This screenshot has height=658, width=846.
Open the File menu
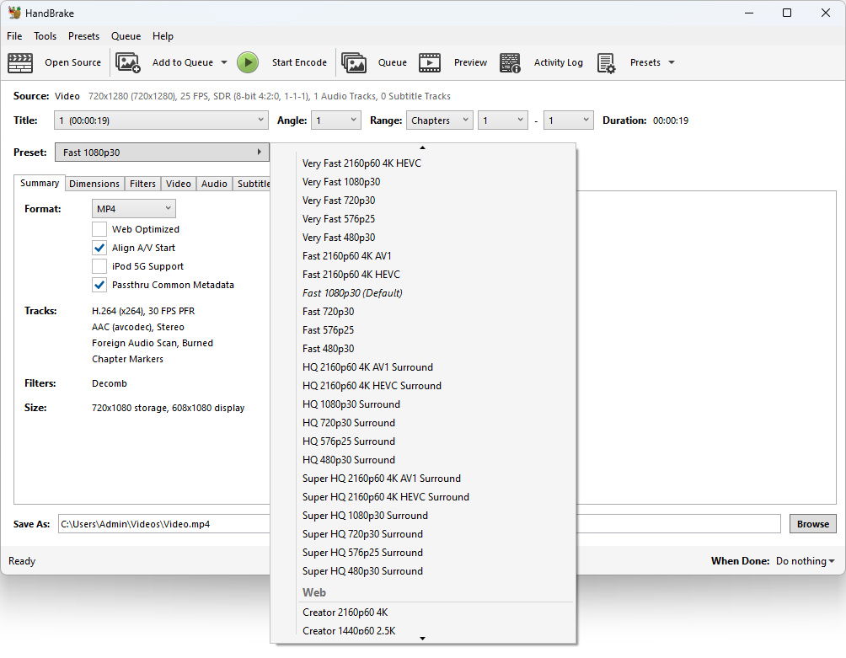coord(14,36)
